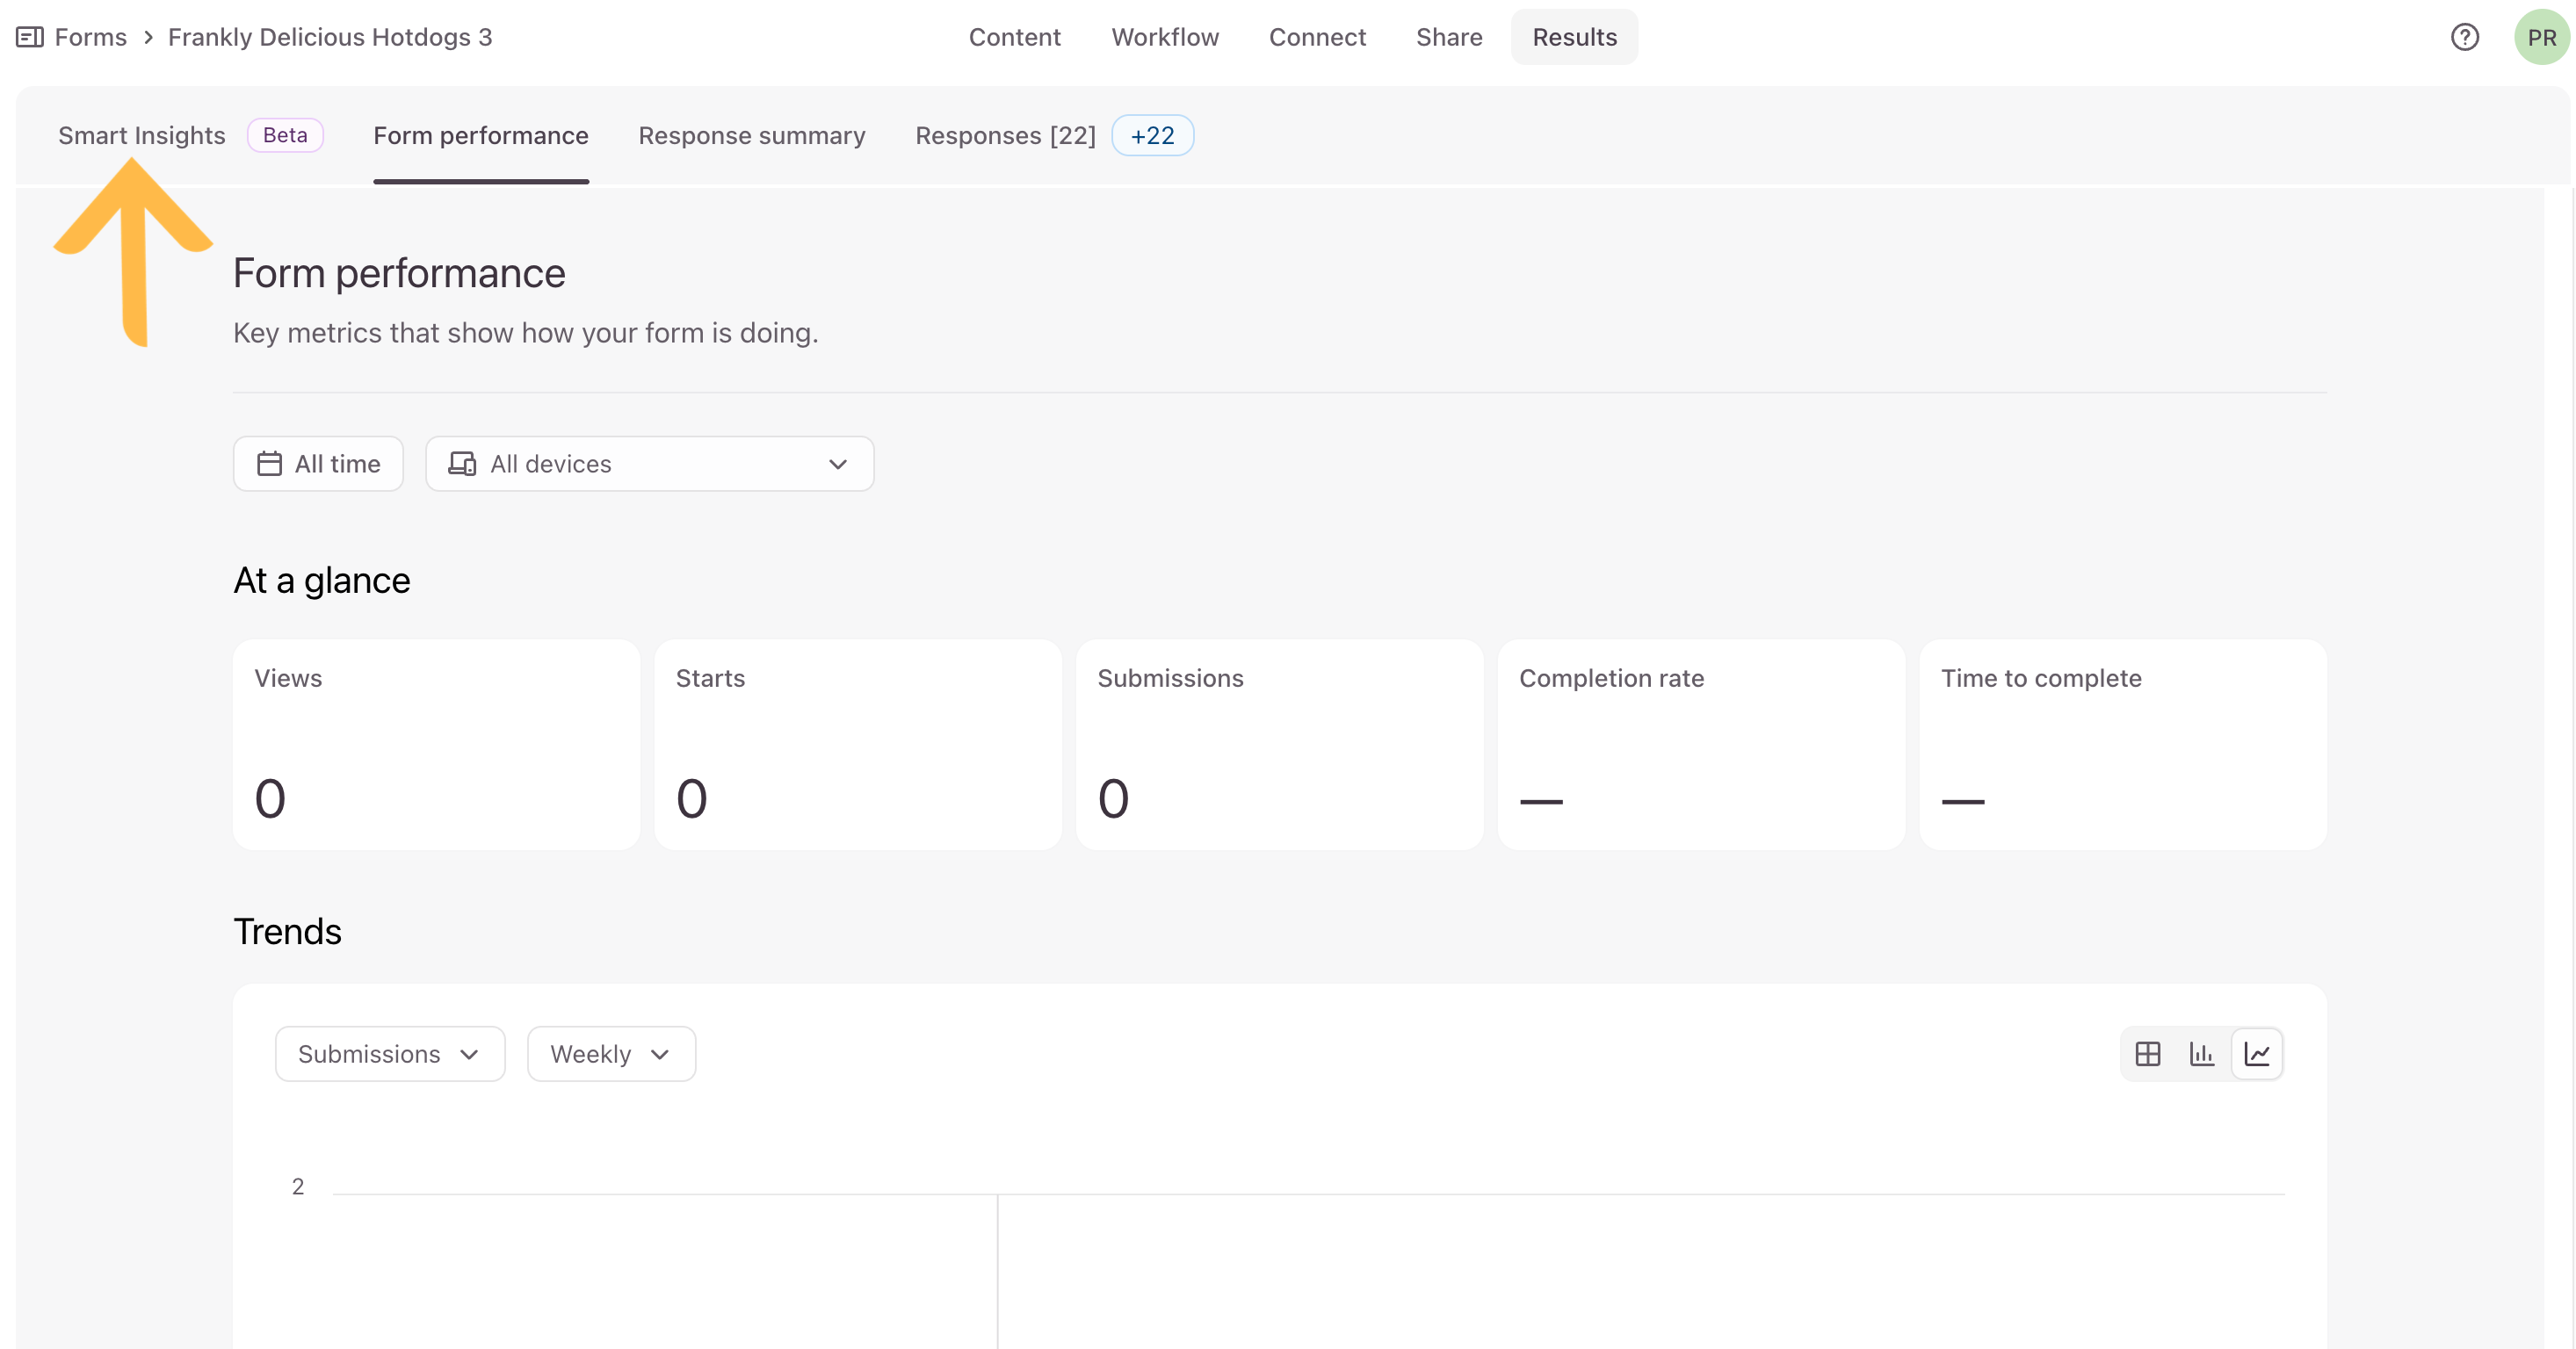
Task: Select the Results tab
Action: click(1574, 37)
